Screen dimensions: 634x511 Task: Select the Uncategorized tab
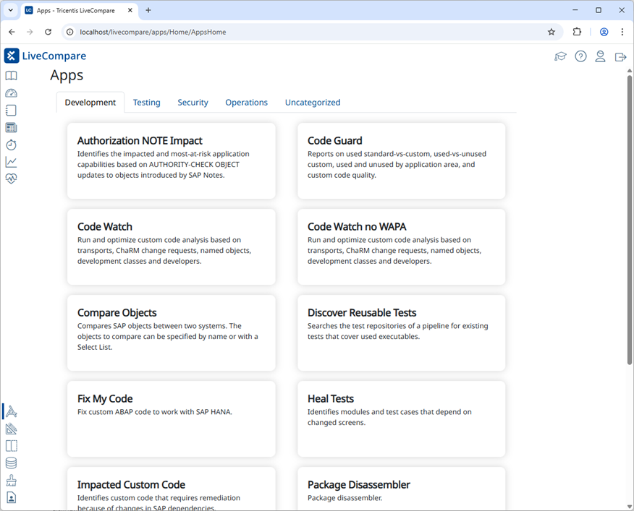tap(312, 103)
